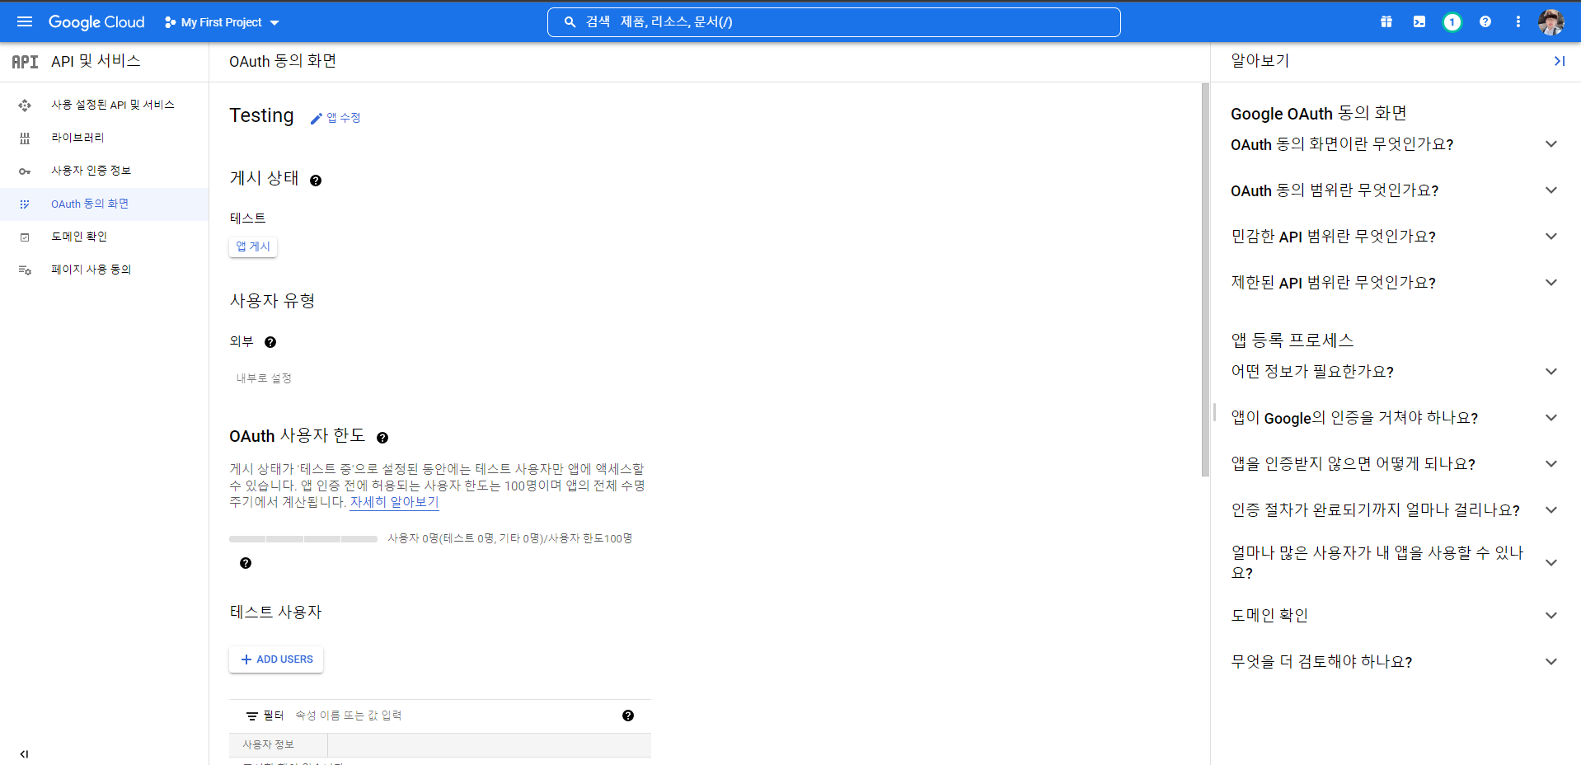The width and height of the screenshot is (1581, 765).
Task: Click the main content vertical scrollbar
Action: [x=1205, y=279]
